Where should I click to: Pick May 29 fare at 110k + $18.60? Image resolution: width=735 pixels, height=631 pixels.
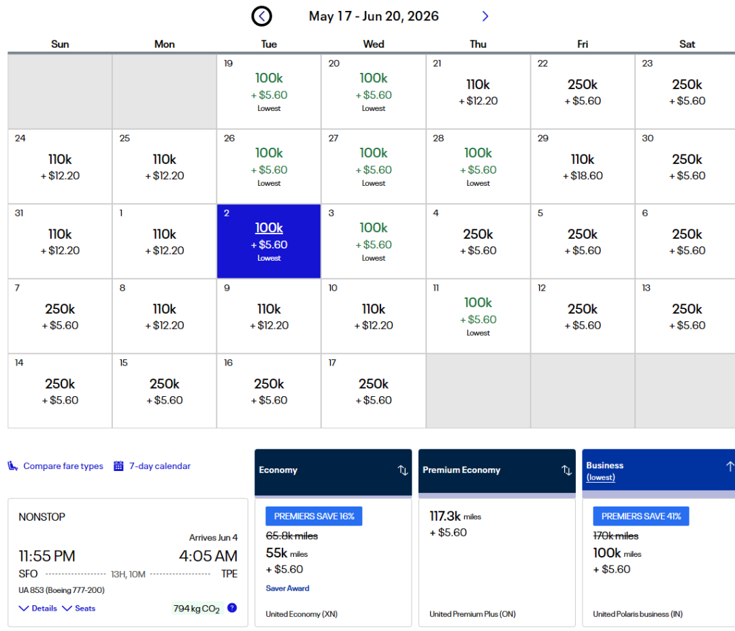click(x=583, y=166)
